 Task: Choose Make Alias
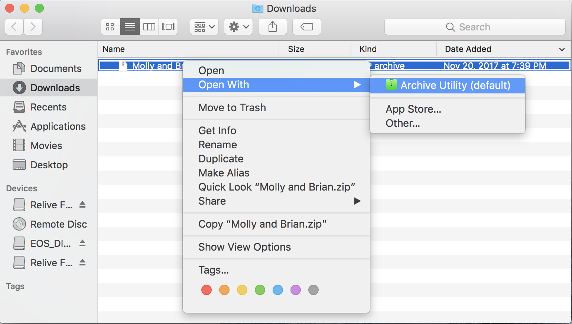[x=276, y=173]
